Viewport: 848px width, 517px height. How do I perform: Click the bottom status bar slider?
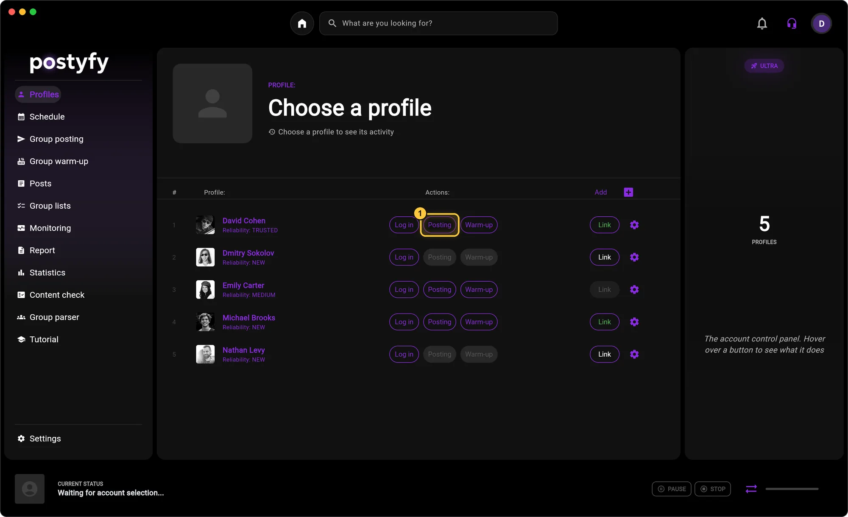(792, 489)
